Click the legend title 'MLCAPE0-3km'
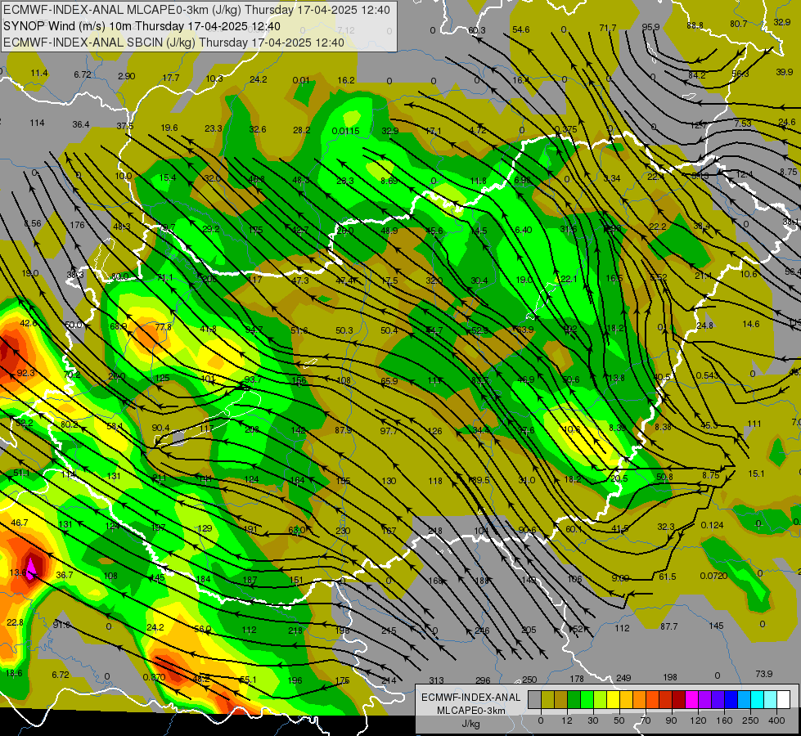Screen dimensions: 801x736 pyautogui.click(x=470, y=711)
